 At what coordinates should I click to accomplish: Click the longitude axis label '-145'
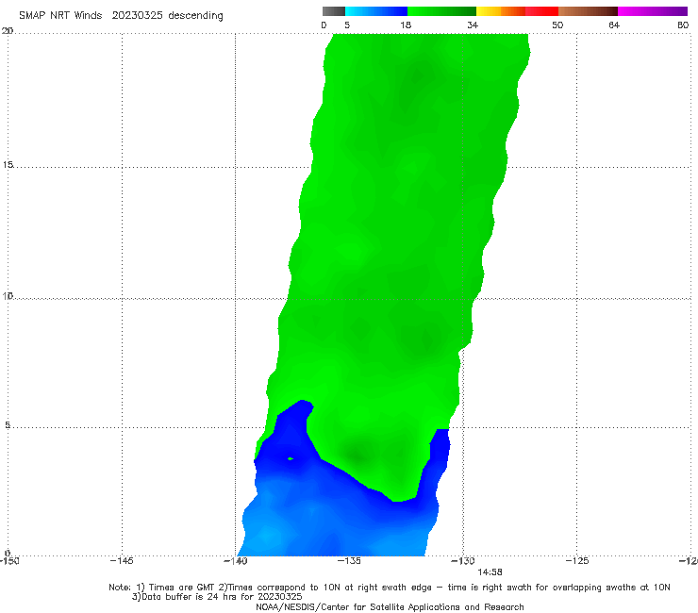coord(122,560)
